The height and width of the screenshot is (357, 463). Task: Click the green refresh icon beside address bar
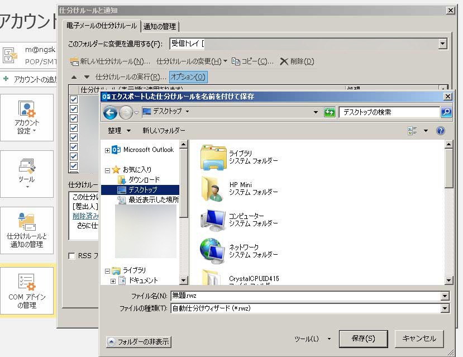pyautogui.click(x=330, y=112)
